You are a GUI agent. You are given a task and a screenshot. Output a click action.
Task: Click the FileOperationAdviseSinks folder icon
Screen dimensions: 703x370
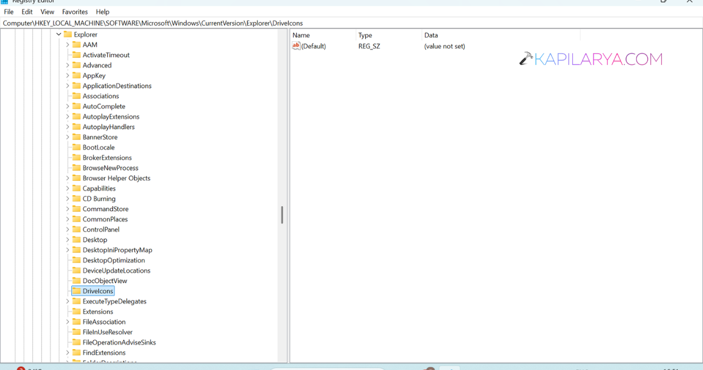pyautogui.click(x=77, y=343)
